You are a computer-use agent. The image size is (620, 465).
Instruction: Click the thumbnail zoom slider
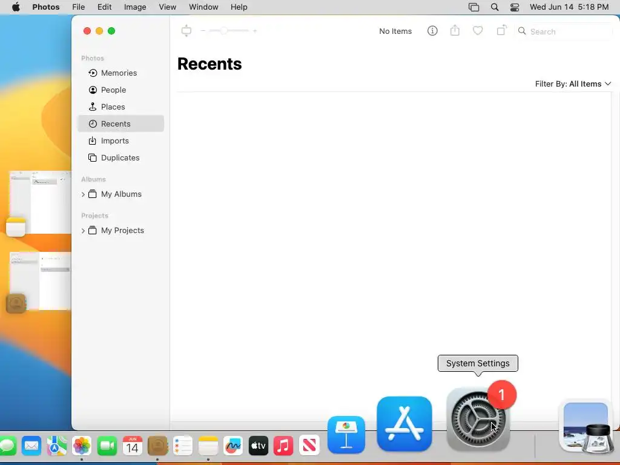pos(228,30)
